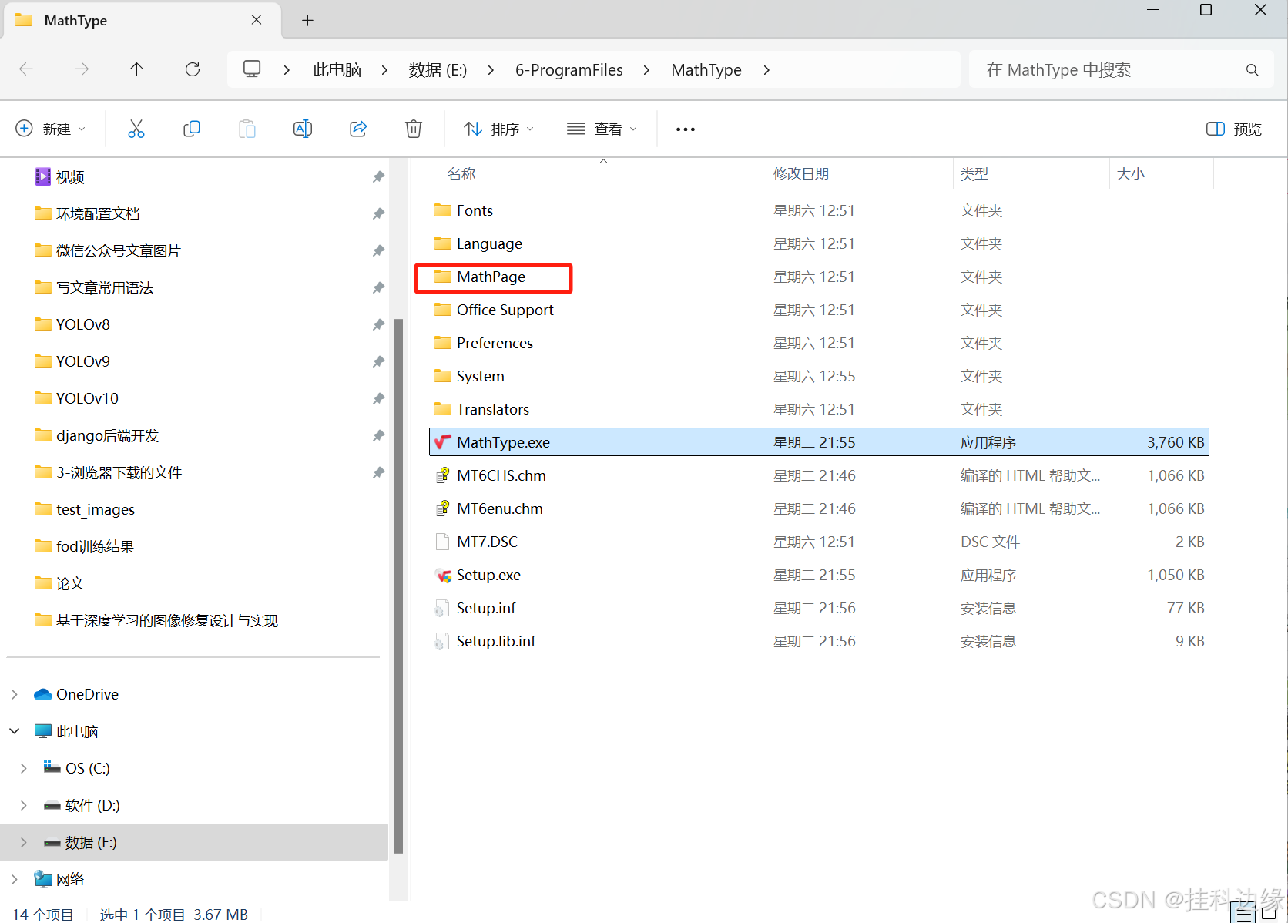Toggle the 预览 preview pane
1288x923 pixels.
[x=1234, y=129]
